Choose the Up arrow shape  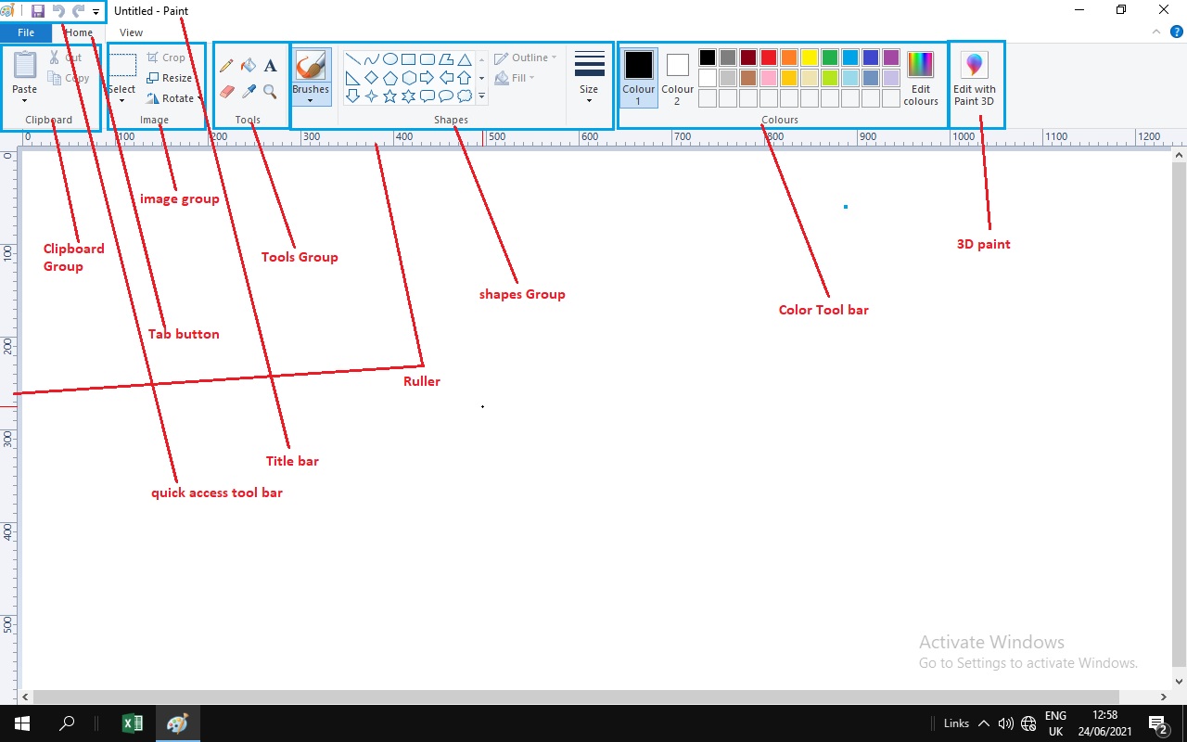click(465, 78)
